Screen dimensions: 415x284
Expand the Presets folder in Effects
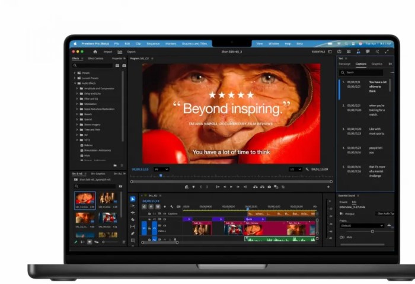[75, 73]
